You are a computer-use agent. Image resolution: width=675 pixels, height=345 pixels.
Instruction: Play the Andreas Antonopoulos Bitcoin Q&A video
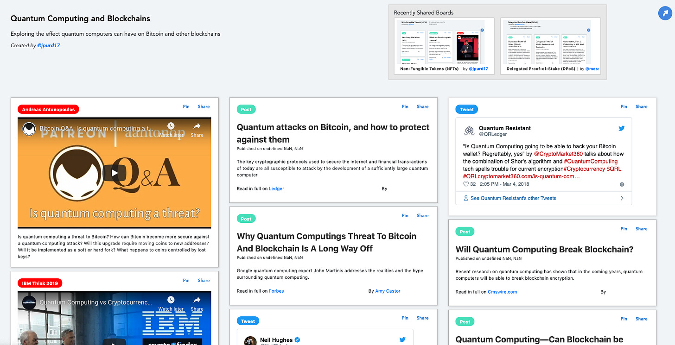tap(115, 173)
